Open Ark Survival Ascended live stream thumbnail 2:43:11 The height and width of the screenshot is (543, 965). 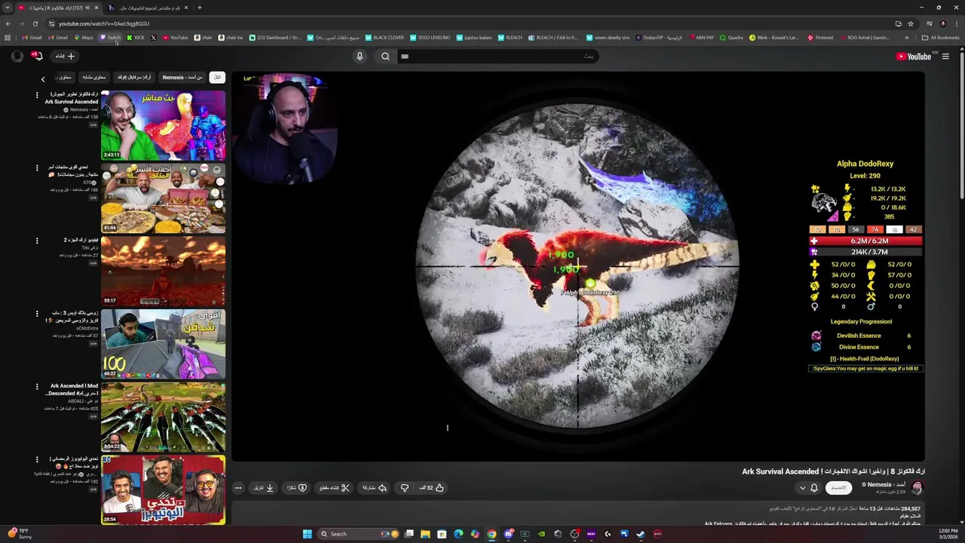point(164,125)
